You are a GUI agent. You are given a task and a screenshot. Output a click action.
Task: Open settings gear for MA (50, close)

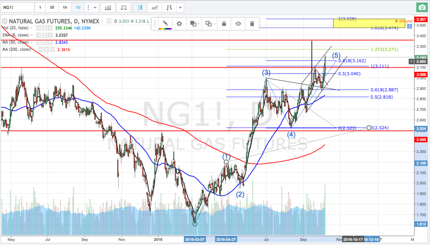pos(44,42)
